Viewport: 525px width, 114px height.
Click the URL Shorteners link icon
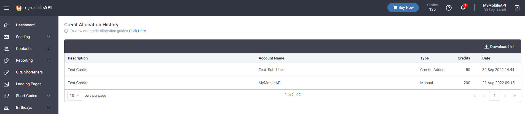click(x=6, y=72)
